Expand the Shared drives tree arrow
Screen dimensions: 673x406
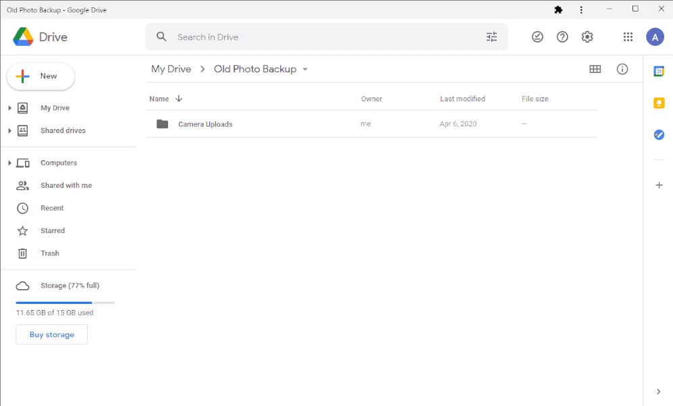[x=9, y=130]
